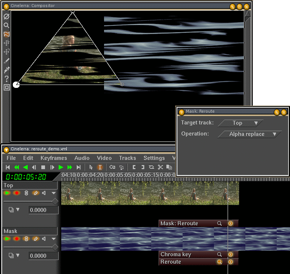Viewport: 290px width, 274px height.
Task: Select the zoom magnifier tool in Compositor
Action: [6, 25]
